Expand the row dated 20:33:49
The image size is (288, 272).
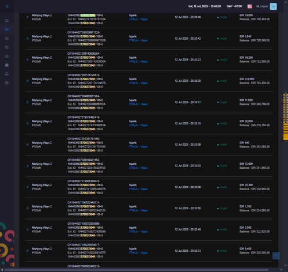28,17
